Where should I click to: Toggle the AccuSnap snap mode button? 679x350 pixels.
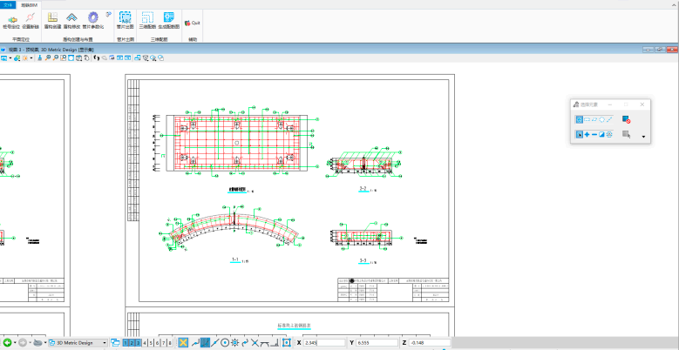184,343
